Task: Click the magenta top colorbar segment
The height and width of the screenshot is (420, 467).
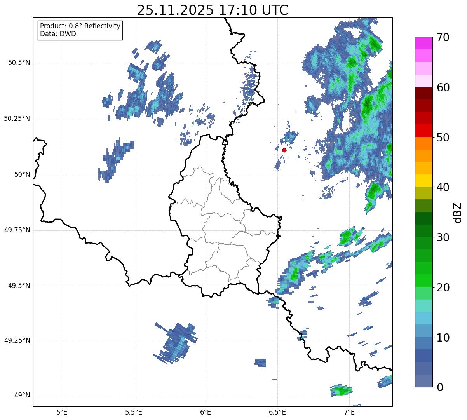Action: 424,43
